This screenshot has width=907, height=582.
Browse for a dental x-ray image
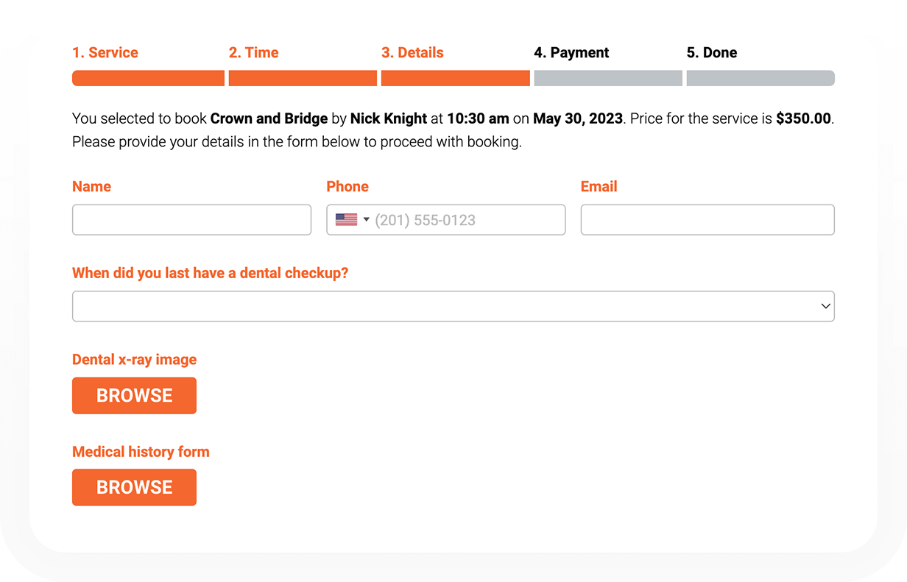[134, 396]
